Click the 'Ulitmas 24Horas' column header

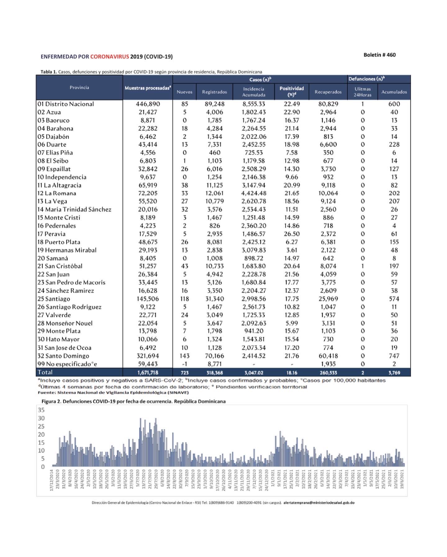(363, 92)
